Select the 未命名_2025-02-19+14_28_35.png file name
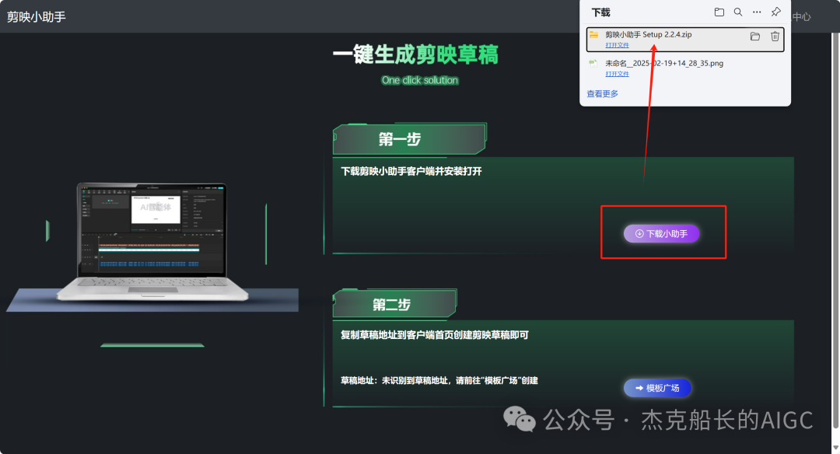The height and width of the screenshot is (454, 840). point(664,63)
